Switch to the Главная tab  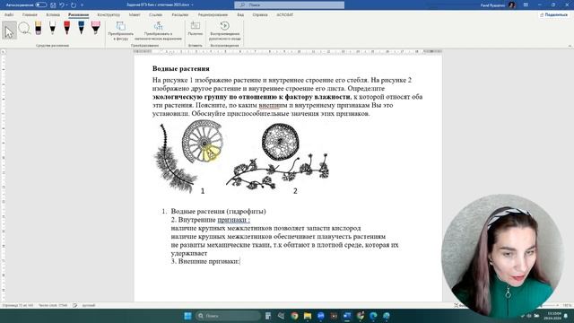coord(30,15)
